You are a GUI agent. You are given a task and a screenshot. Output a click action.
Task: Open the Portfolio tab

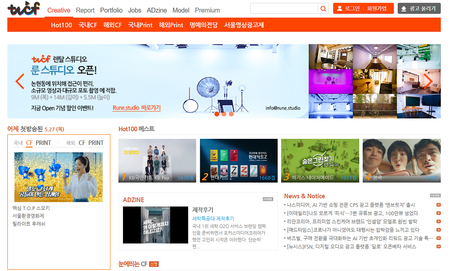pos(111,10)
